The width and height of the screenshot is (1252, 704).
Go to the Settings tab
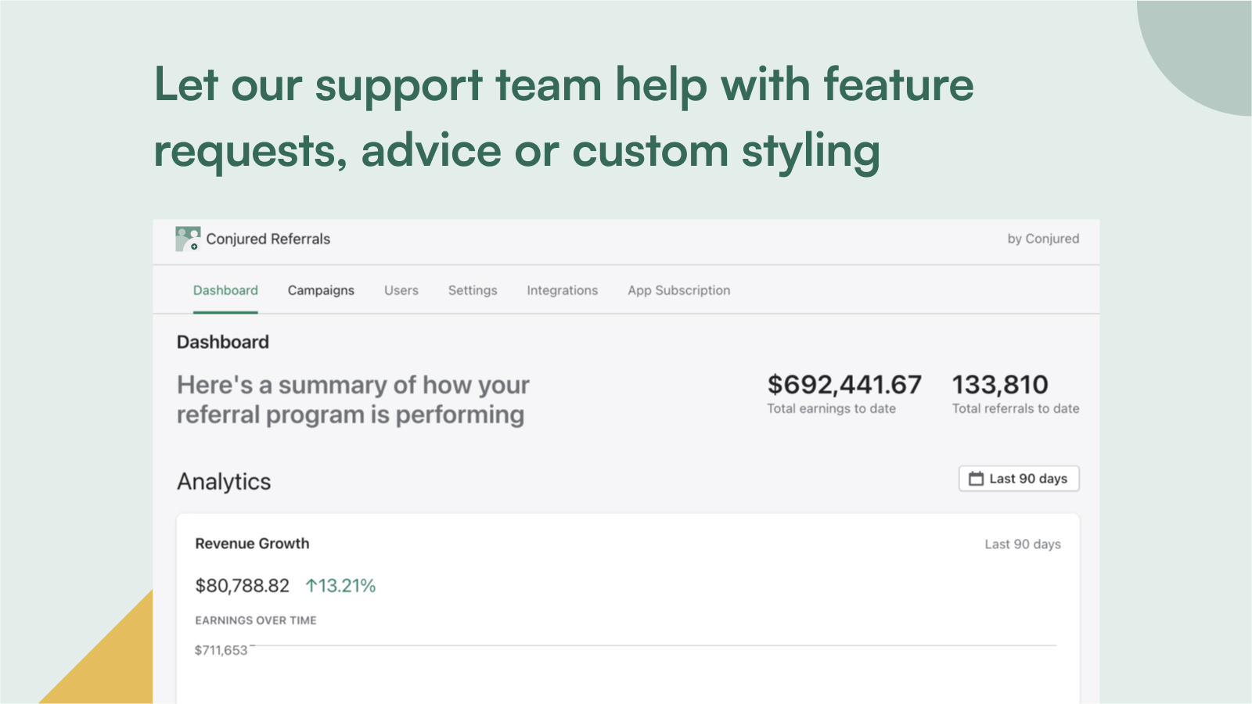coord(473,290)
